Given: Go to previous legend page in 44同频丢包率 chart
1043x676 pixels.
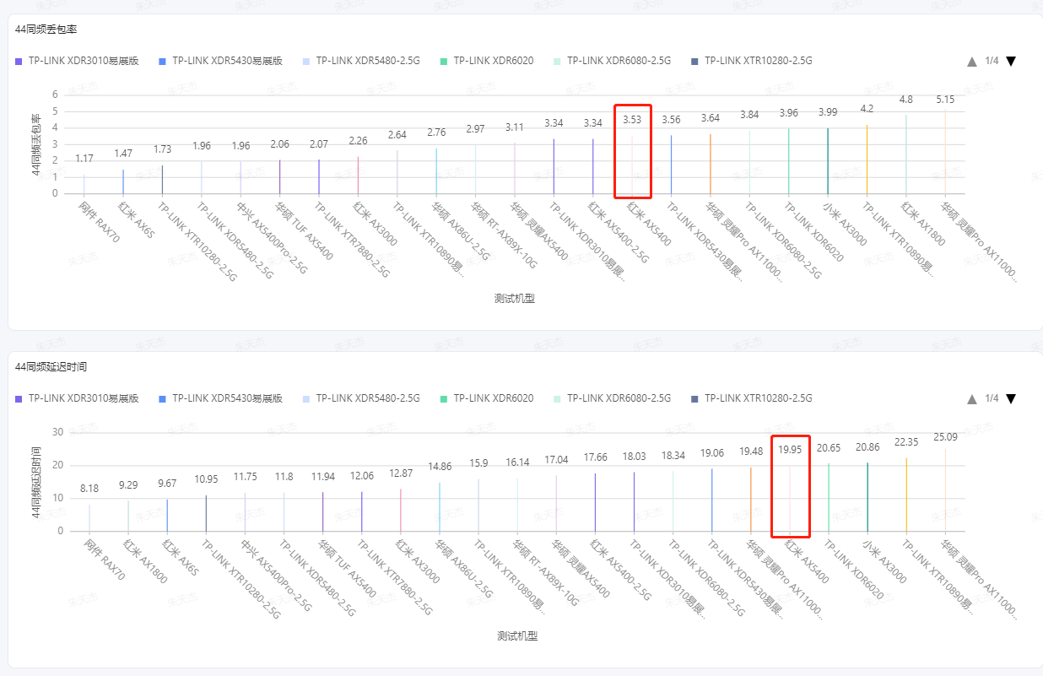Looking at the screenshot, I should pos(972,61).
